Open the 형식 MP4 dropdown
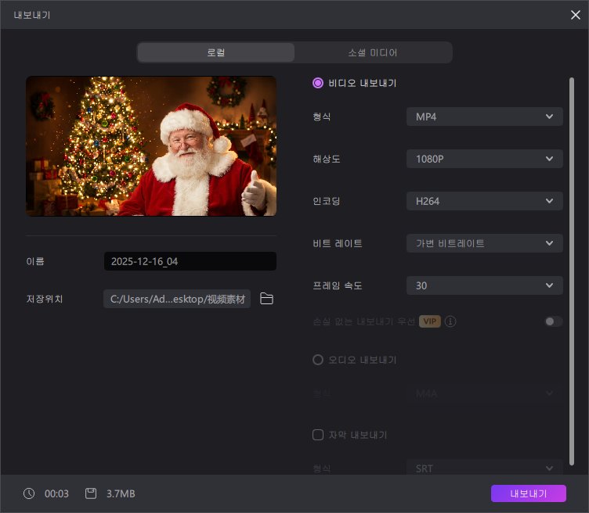Image resolution: width=589 pixels, height=513 pixels. pyautogui.click(x=484, y=117)
